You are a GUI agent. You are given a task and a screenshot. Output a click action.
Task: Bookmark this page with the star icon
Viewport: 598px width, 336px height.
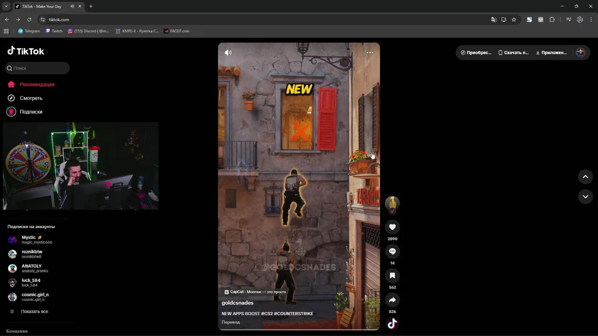point(514,20)
